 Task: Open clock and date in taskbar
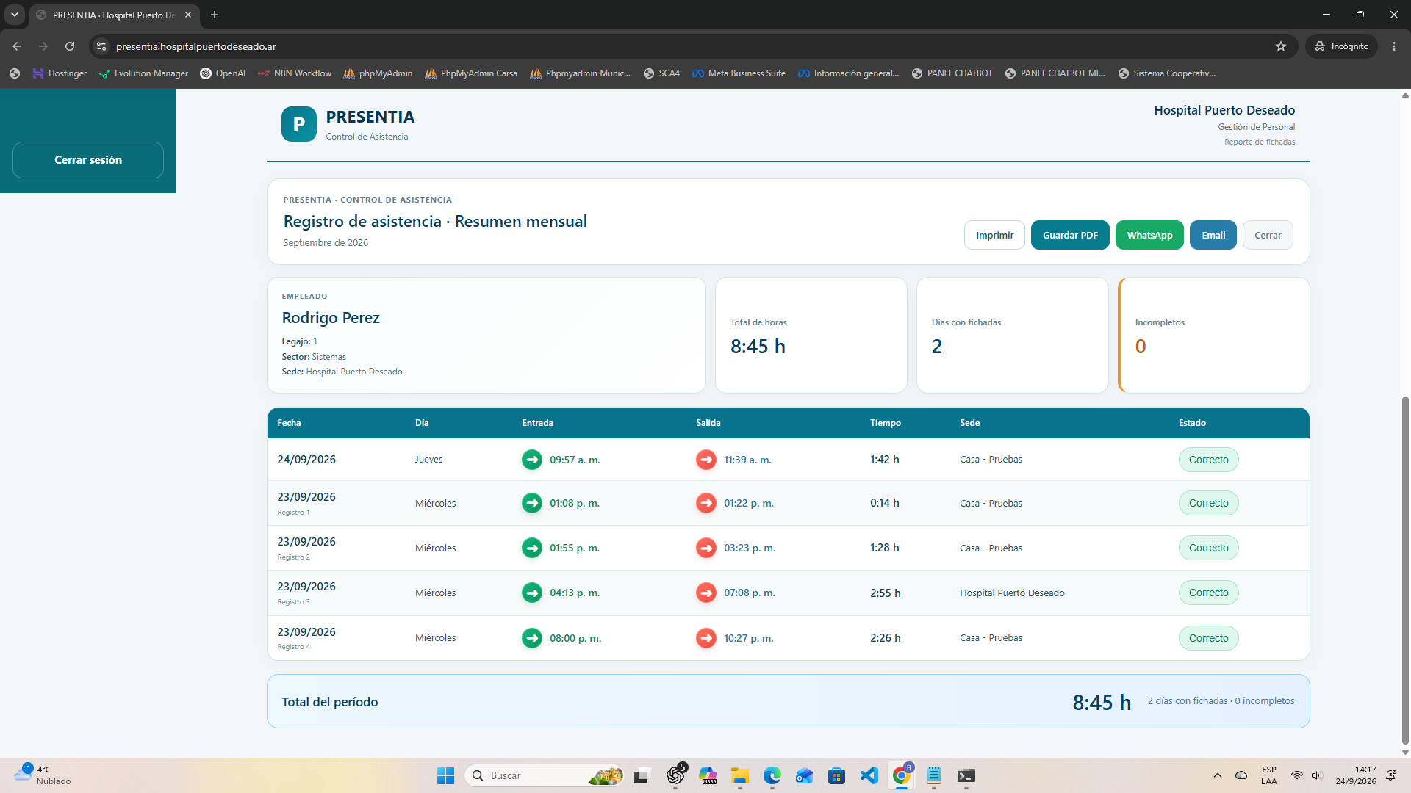click(1356, 775)
